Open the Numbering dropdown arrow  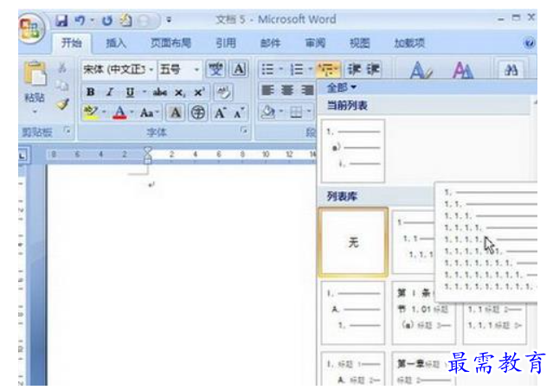click(x=310, y=69)
